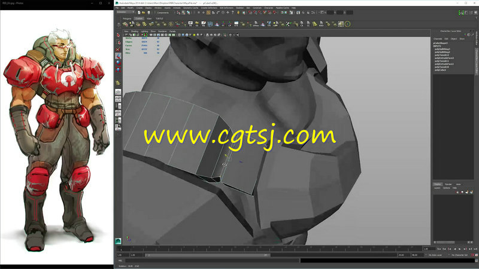Viewport: 479px width, 269px height.
Task: Open the Object menu in Channel Box
Action: [454, 39]
